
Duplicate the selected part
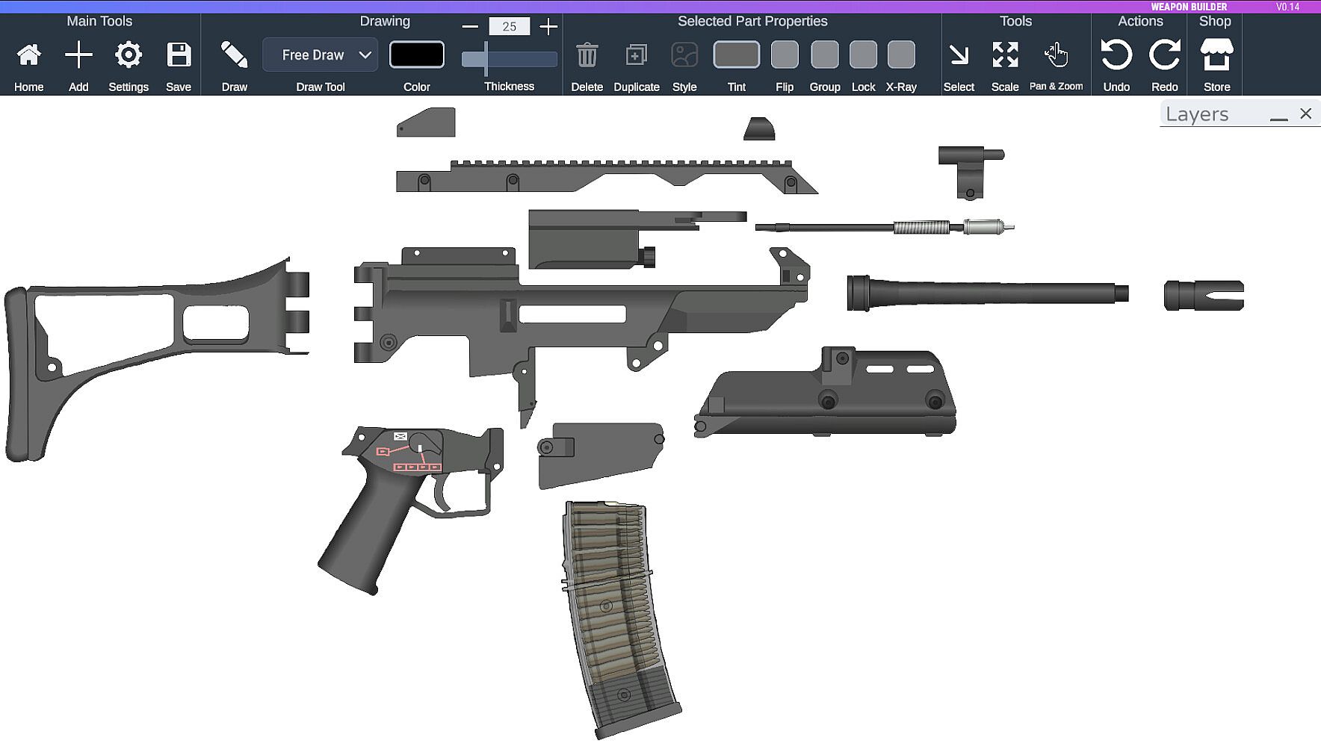[x=637, y=55]
